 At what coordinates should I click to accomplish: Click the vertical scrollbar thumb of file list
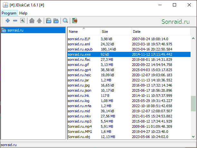click(x=193, y=104)
